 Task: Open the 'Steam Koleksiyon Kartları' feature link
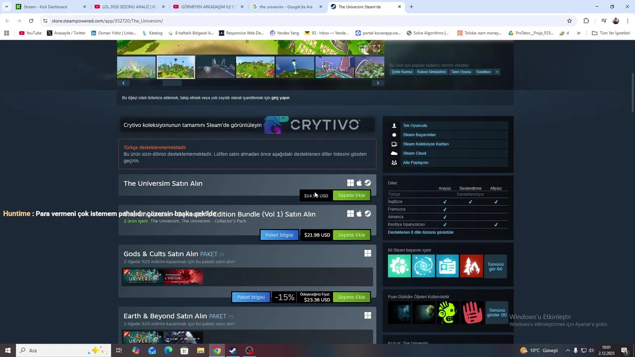[x=426, y=144]
